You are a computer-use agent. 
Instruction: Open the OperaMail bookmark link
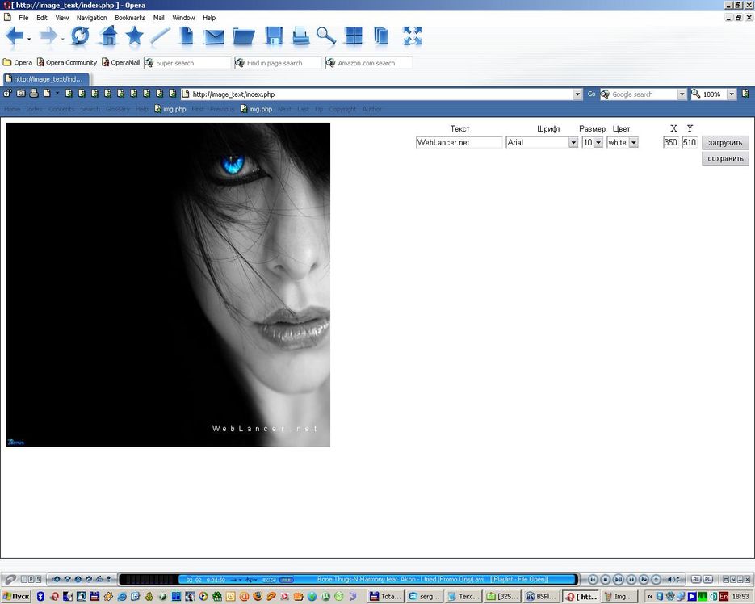click(x=120, y=62)
